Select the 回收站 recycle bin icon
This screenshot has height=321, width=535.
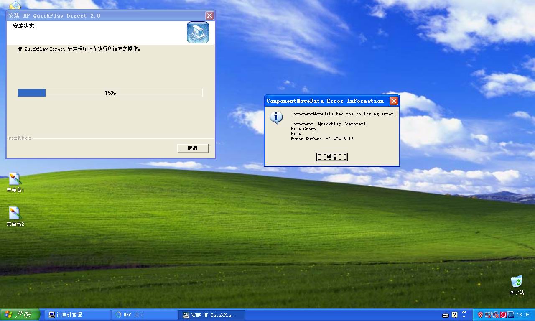517,285
